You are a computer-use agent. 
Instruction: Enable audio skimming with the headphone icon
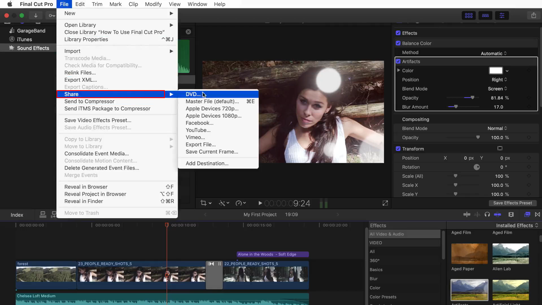point(487,215)
